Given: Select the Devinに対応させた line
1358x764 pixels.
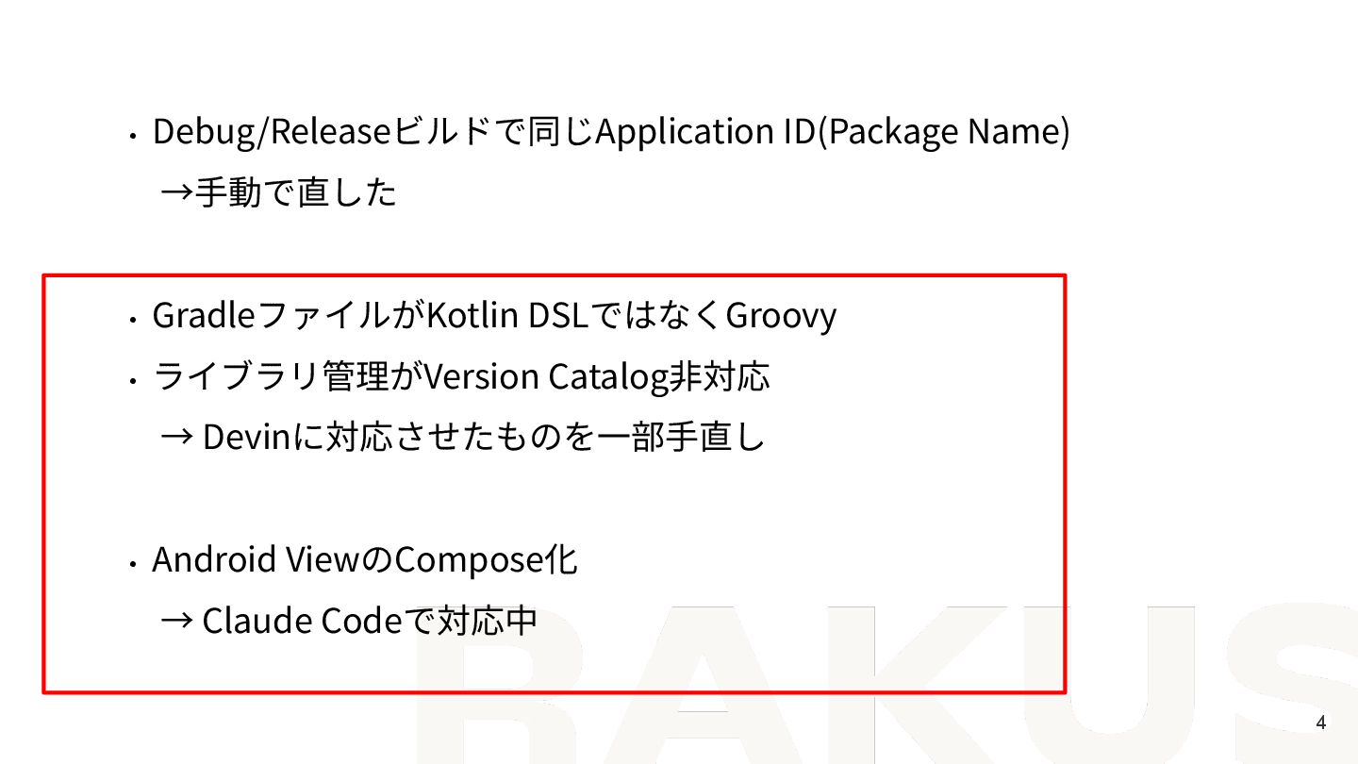Looking at the screenshot, I should click(462, 438).
